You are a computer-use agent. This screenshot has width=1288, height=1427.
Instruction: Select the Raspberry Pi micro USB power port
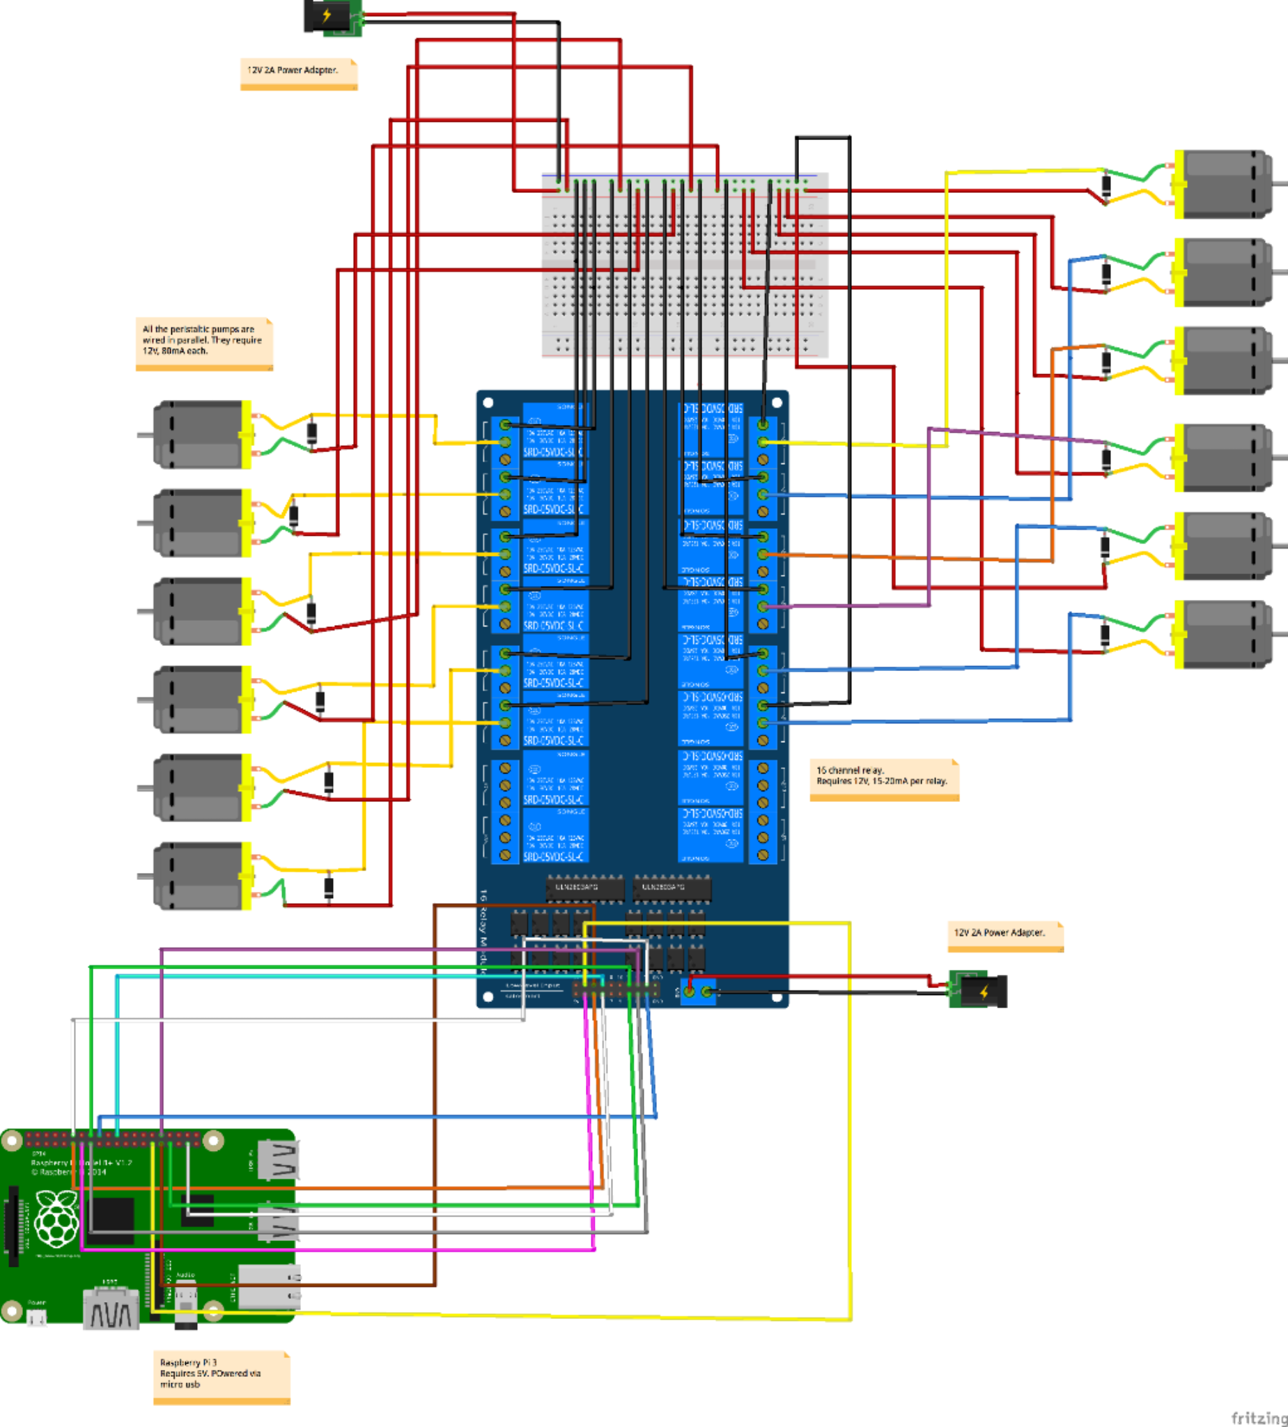click(x=37, y=1318)
